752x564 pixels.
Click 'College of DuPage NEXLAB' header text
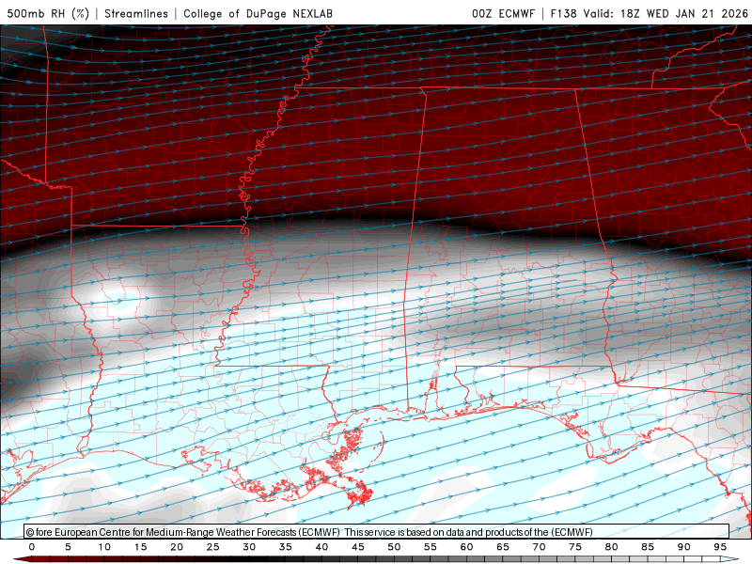[258, 13]
